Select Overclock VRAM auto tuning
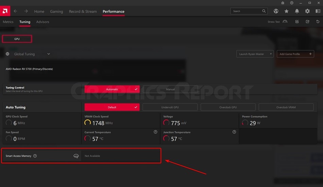Viewport: 323px width, 187px height. pos(286,107)
